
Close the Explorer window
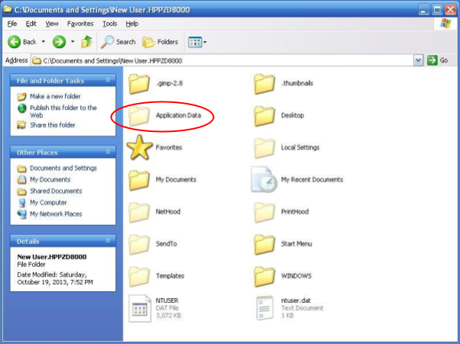tap(451, 10)
